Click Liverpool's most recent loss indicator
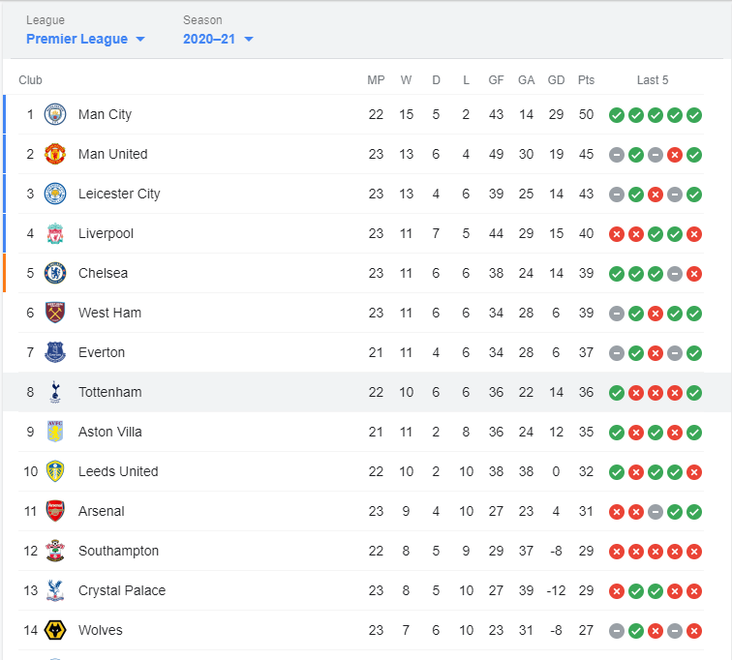Screen dimensions: 732x660 [694, 233]
